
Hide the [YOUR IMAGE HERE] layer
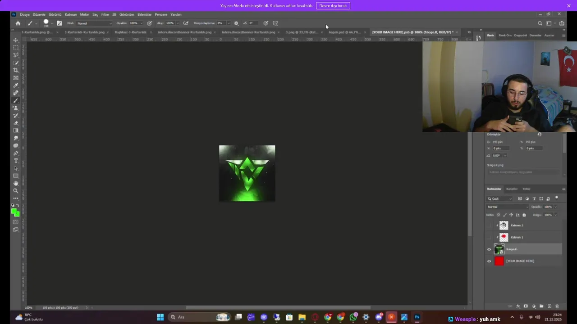pyautogui.click(x=489, y=261)
